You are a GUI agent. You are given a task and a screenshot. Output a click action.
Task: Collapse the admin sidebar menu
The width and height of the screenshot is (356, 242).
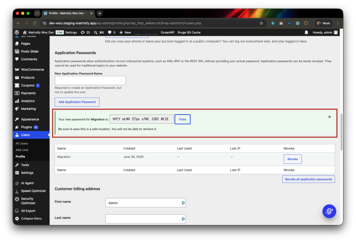tap(31, 218)
